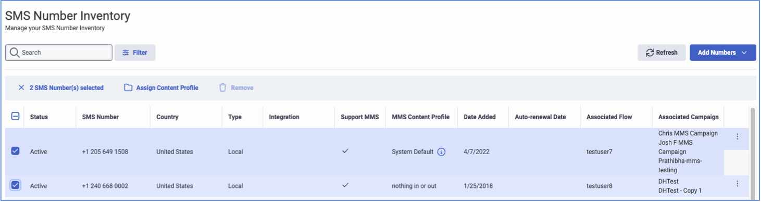
Task: Click the Support MMS column header
Action: (x=360, y=117)
